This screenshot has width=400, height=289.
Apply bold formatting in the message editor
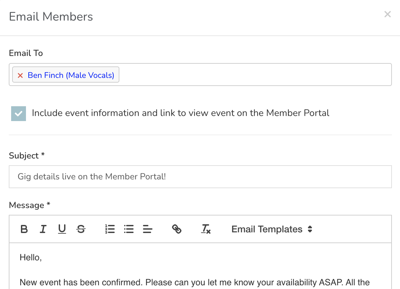pos(24,229)
